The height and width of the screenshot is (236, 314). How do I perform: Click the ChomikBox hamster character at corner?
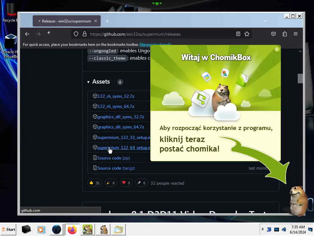click(298, 201)
